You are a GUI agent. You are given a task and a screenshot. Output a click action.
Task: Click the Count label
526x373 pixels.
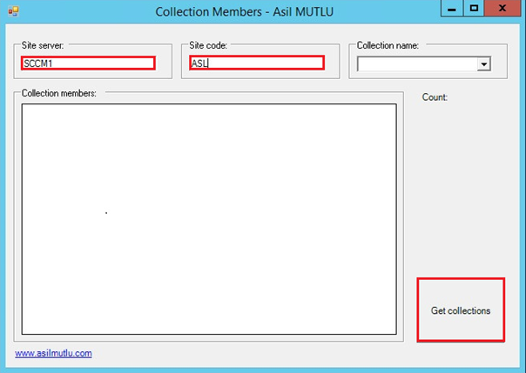coord(435,97)
